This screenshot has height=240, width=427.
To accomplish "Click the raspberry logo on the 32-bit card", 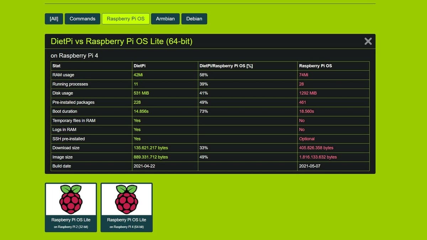I will 71,199.
